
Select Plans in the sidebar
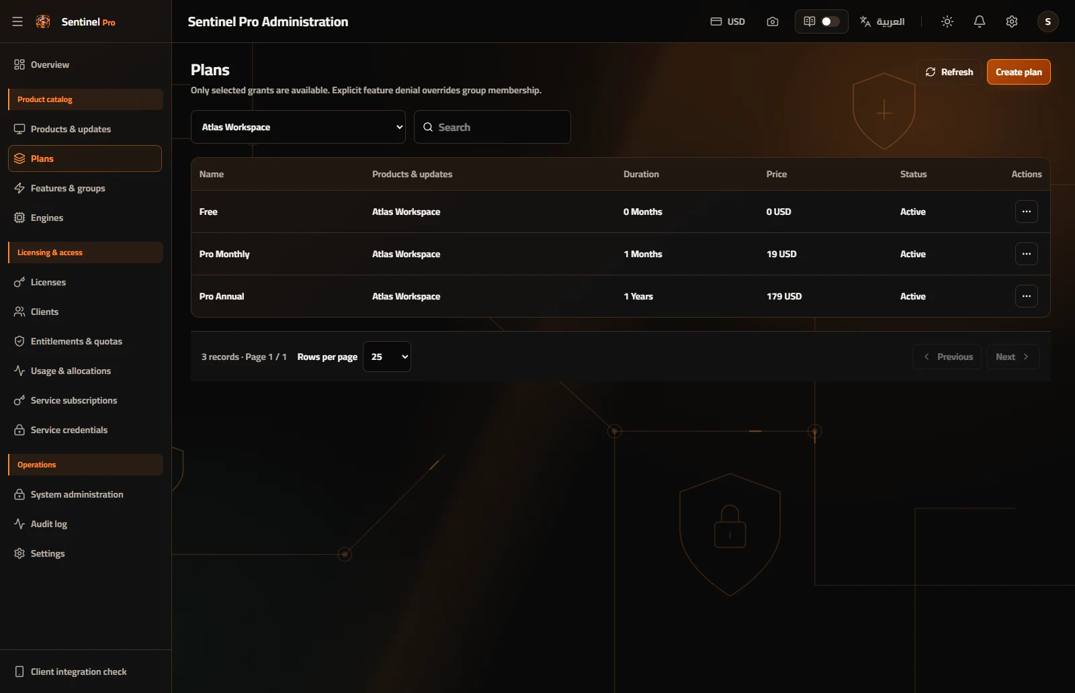point(85,158)
